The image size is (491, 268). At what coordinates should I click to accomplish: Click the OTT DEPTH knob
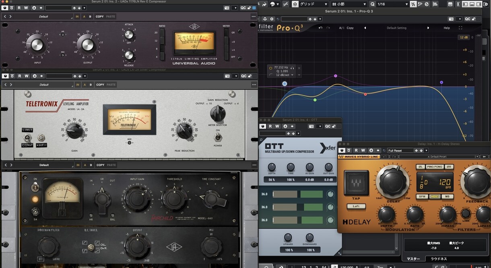click(272, 167)
